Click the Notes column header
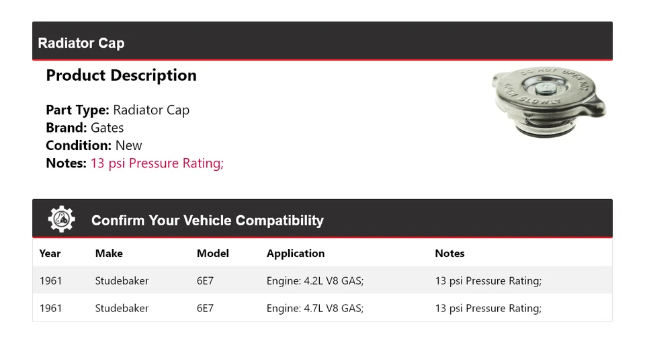645x343 pixels. point(449,254)
